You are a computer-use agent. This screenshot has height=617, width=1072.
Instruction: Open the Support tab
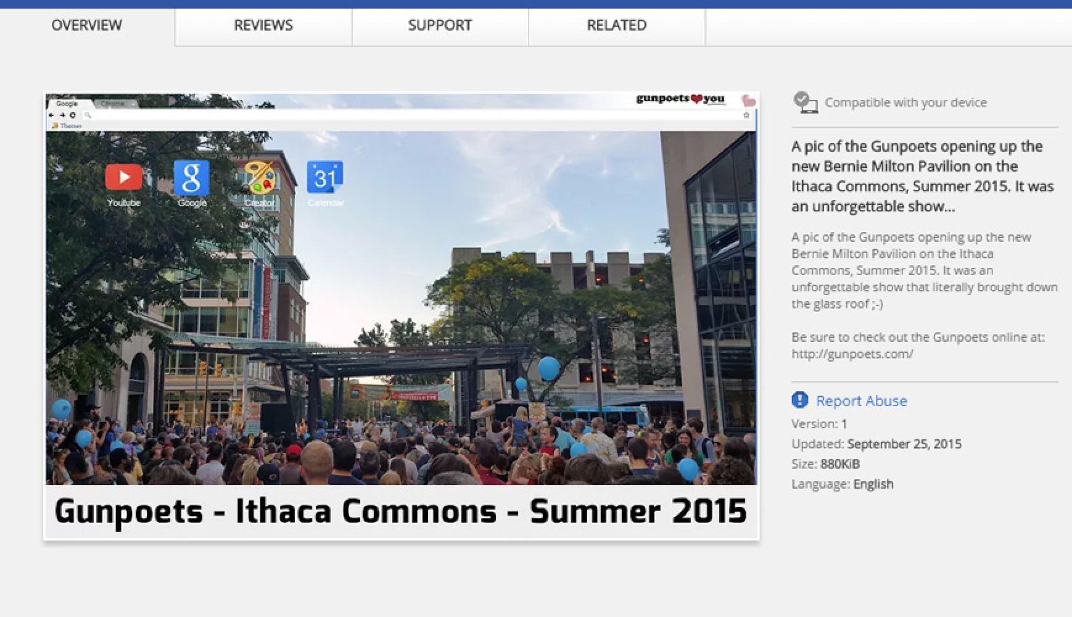440,25
